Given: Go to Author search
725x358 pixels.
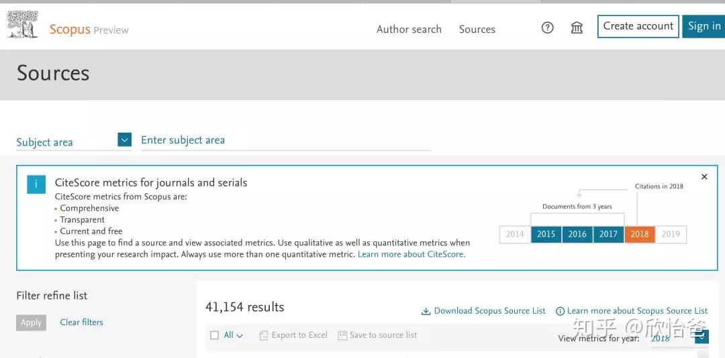Looking at the screenshot, I should (x=409, y=29).
